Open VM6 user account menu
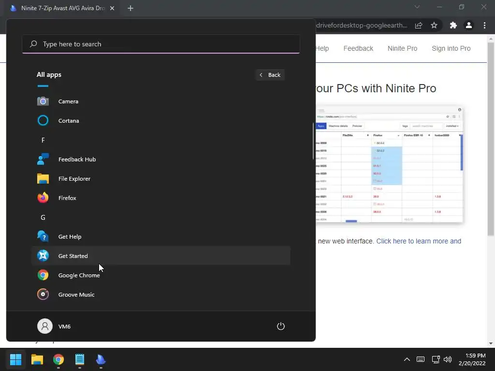The width and height of the screenshot is (495, 371). coord(54,326)
